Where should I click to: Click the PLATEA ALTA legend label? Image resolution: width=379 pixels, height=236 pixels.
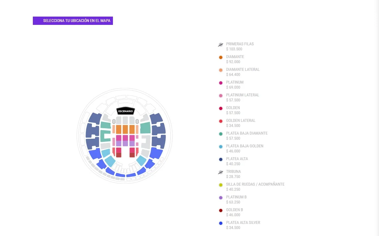[237, 159]
